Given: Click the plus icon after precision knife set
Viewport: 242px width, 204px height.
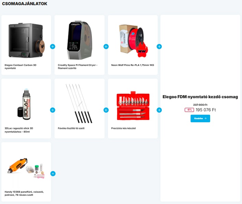Looking at the screenshot, I should (x=159, y=110).
